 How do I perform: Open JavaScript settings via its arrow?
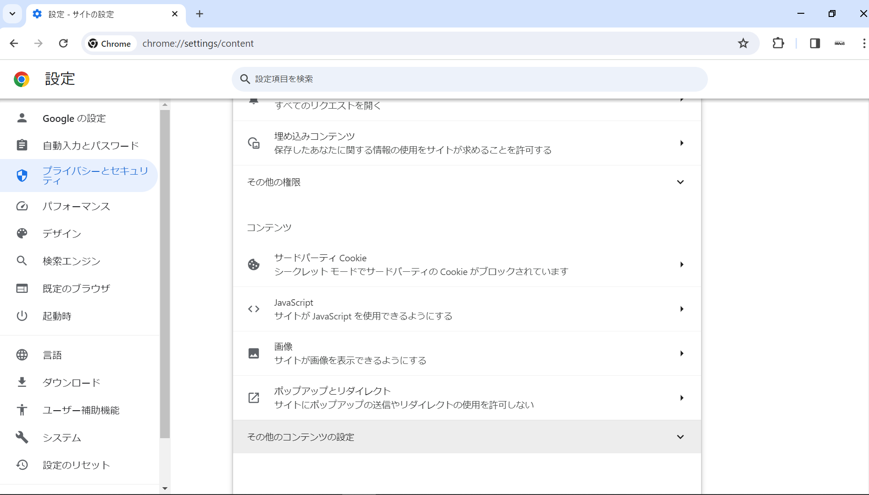(x=681, y=309)
